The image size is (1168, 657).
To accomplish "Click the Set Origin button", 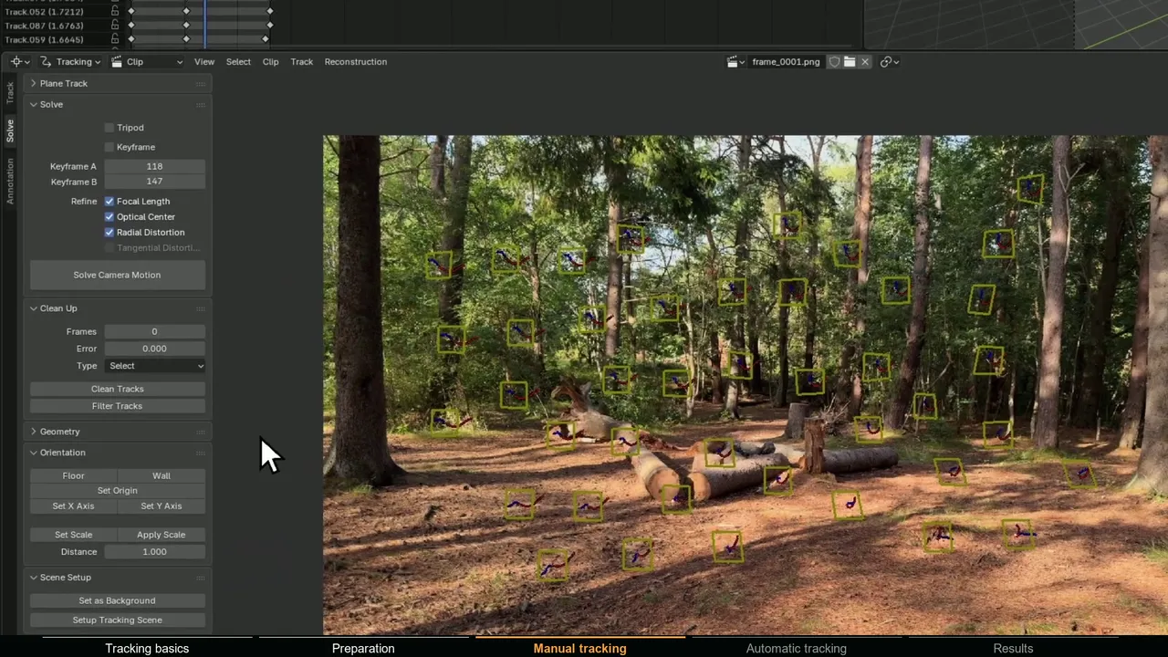I will 117,491.
